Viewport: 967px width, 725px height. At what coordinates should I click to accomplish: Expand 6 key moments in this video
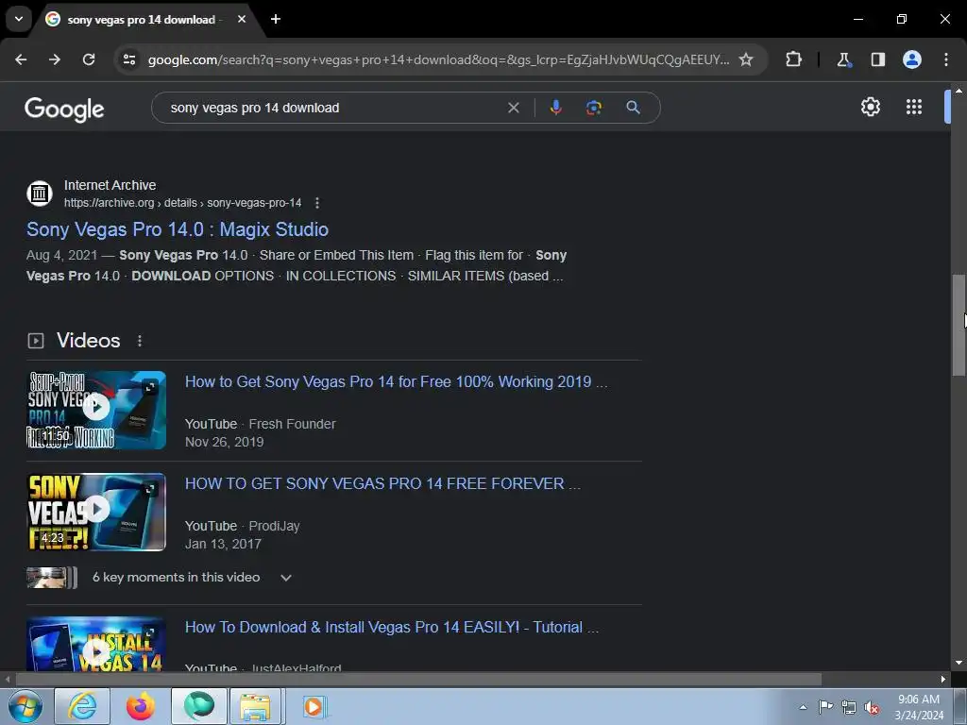tap(285, 578)
